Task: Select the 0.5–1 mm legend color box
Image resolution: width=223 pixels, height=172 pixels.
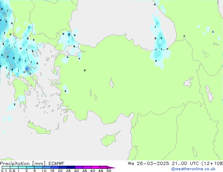Action: click(x=14, y=167)
